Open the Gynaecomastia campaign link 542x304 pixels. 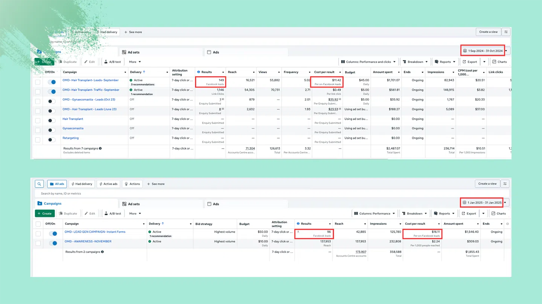pos(73,128)
